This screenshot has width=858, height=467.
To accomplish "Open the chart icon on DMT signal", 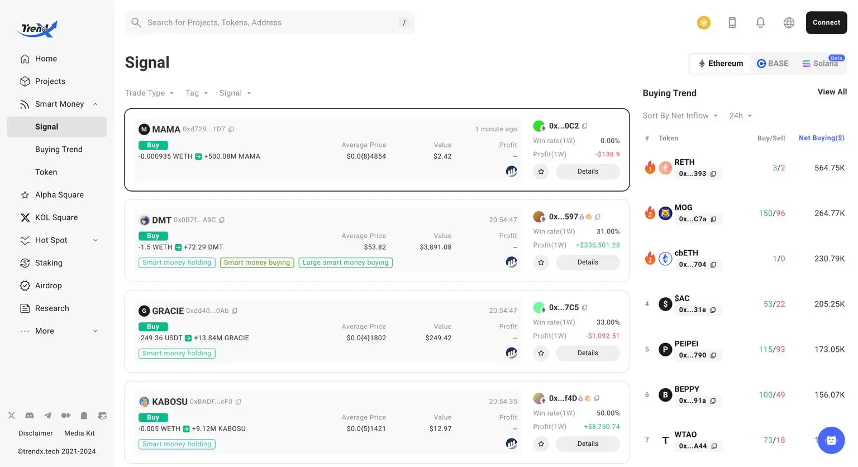I will click(x=511, y=262).
